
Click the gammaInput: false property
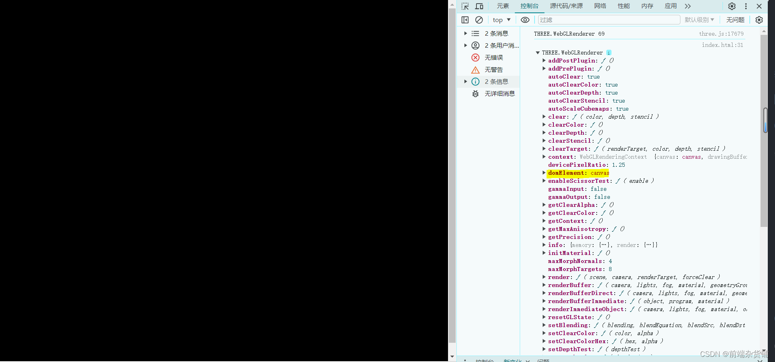pos(577,189)
